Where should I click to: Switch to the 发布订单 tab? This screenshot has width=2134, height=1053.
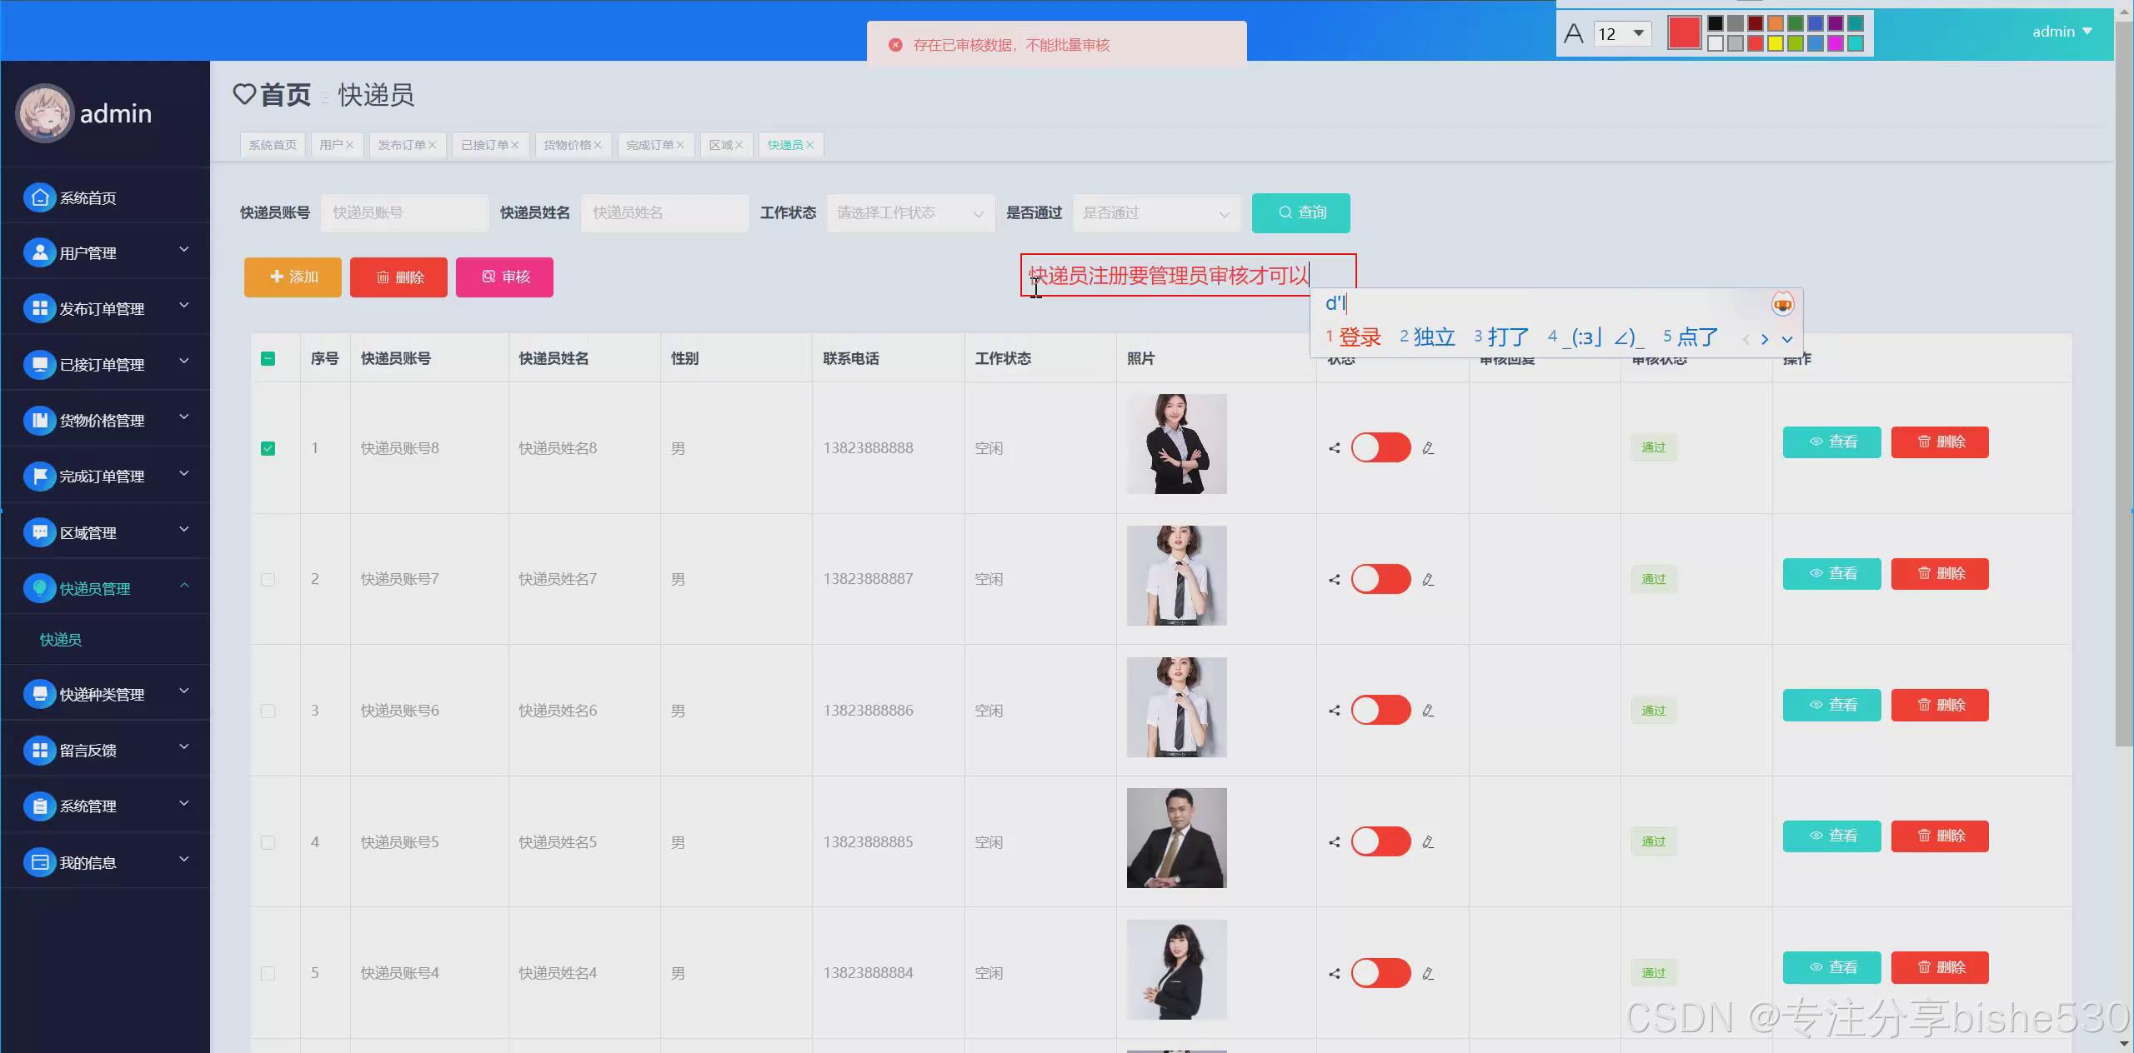click(402, 145)
